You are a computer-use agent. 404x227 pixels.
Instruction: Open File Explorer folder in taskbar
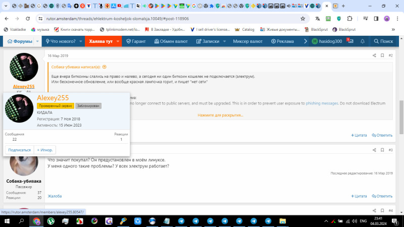283,221
